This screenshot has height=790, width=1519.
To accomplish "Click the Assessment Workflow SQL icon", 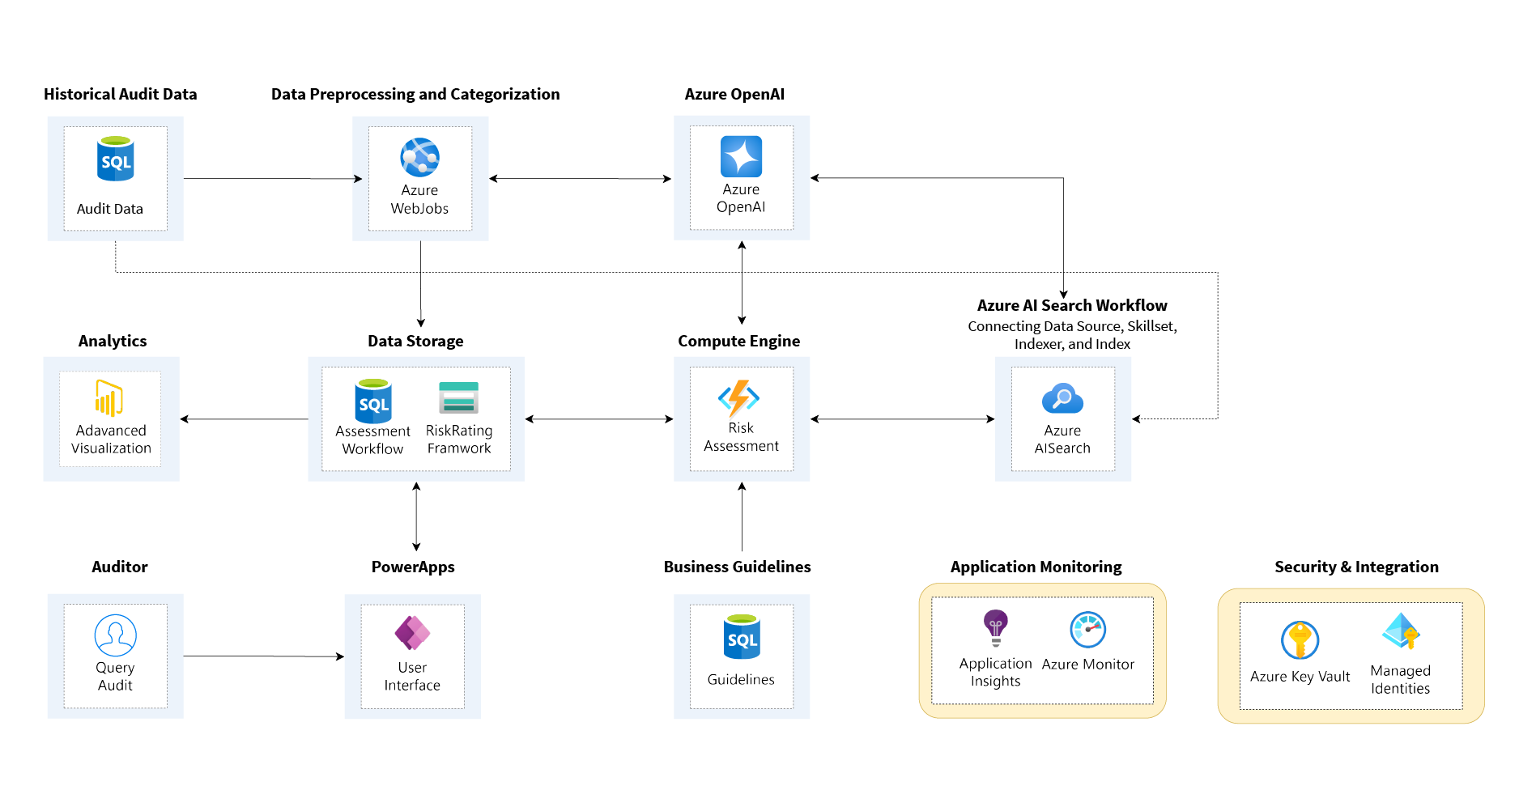I will [x=373, y=401].
